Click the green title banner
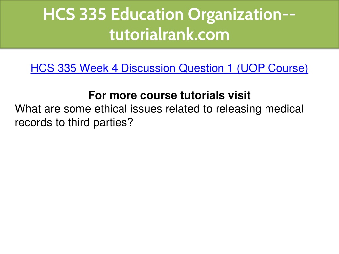This screenshot has width=339, height=254. (x=169, y=24)
